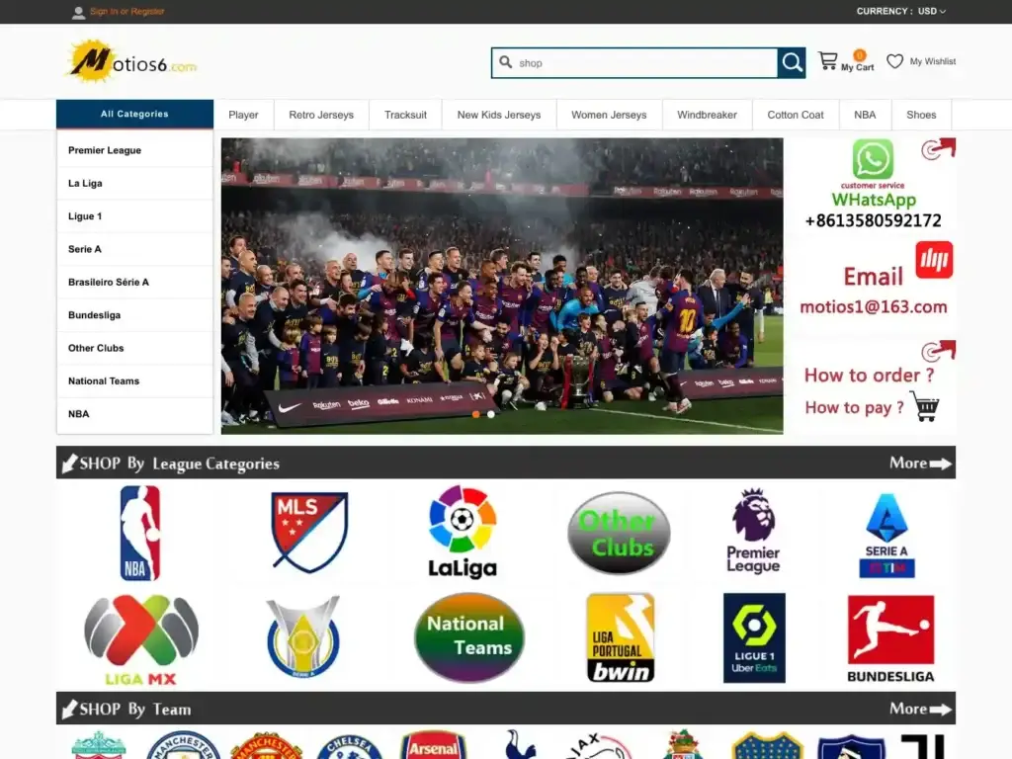The image size is (1012, 759).
Task: Open the shopping cart icon
Action: [828, 61]
